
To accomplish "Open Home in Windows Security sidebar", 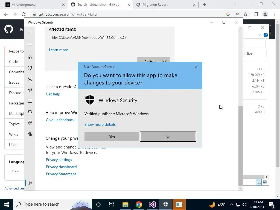I will click(x=30, y=57).
